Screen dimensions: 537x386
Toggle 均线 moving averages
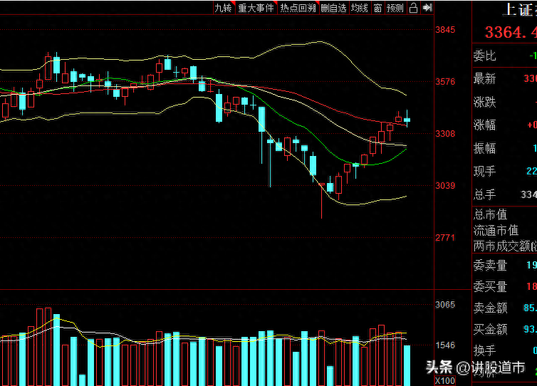point(360,8)
